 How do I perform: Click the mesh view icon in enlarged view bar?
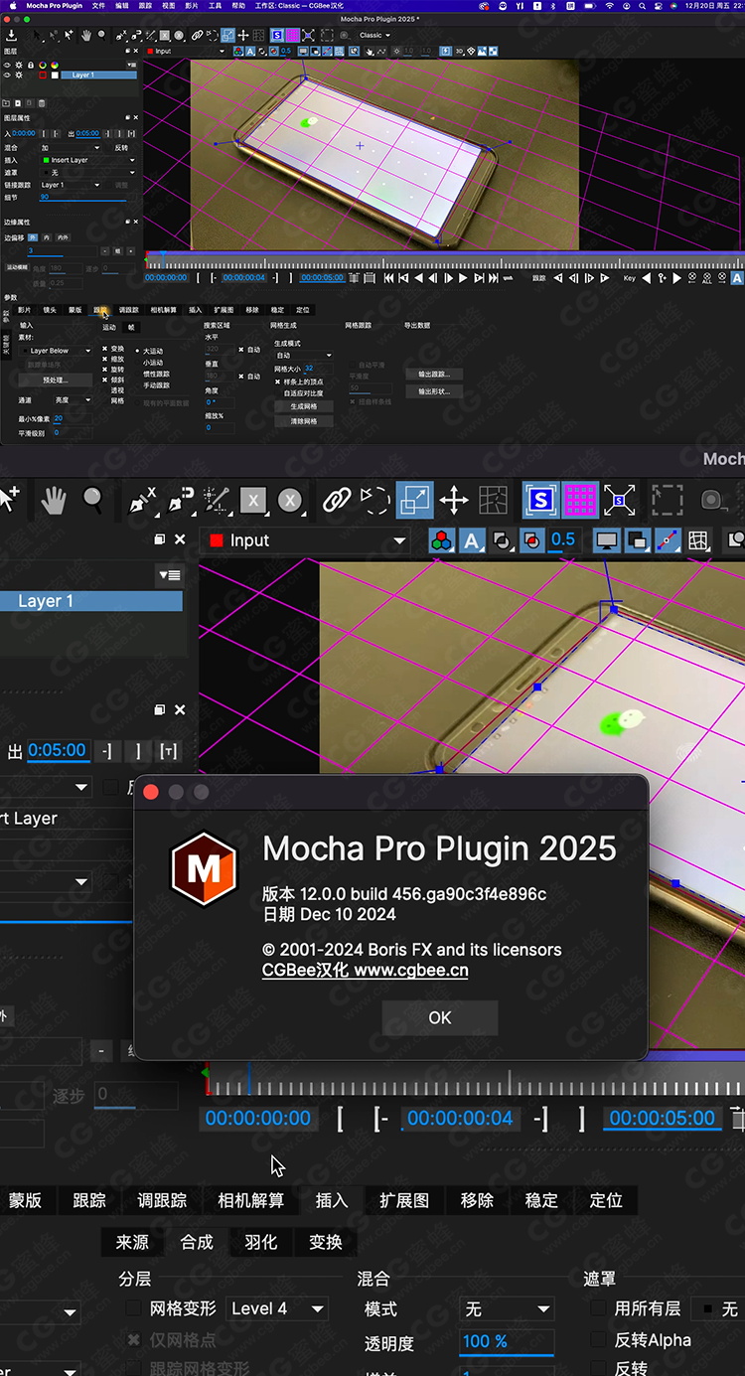click(698, 540)
